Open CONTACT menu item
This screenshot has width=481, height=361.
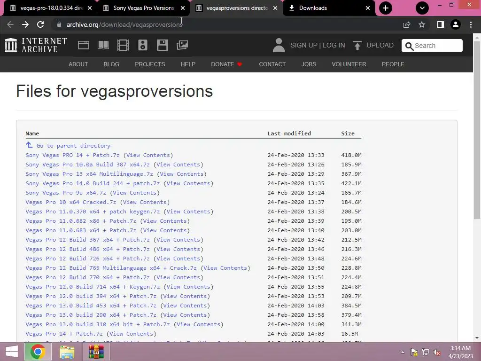(272, 64)
